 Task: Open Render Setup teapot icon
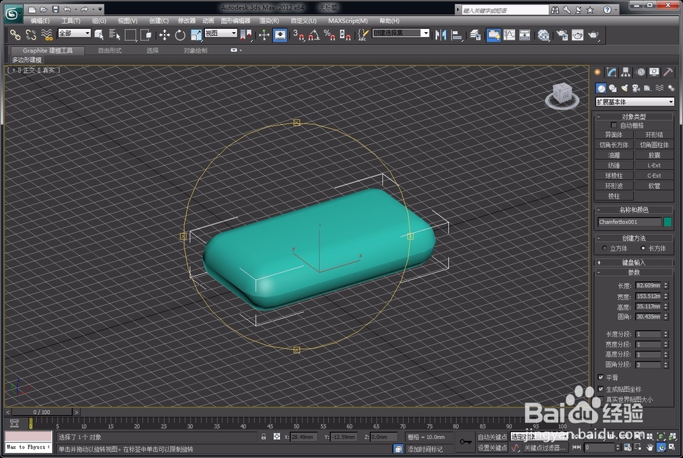point(562,35)
